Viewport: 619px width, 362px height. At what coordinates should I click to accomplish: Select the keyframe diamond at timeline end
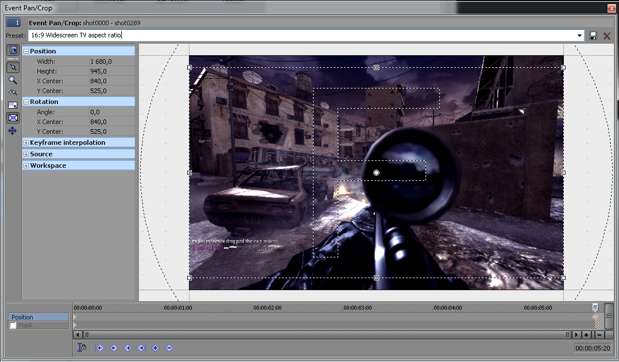coord(595,317)
